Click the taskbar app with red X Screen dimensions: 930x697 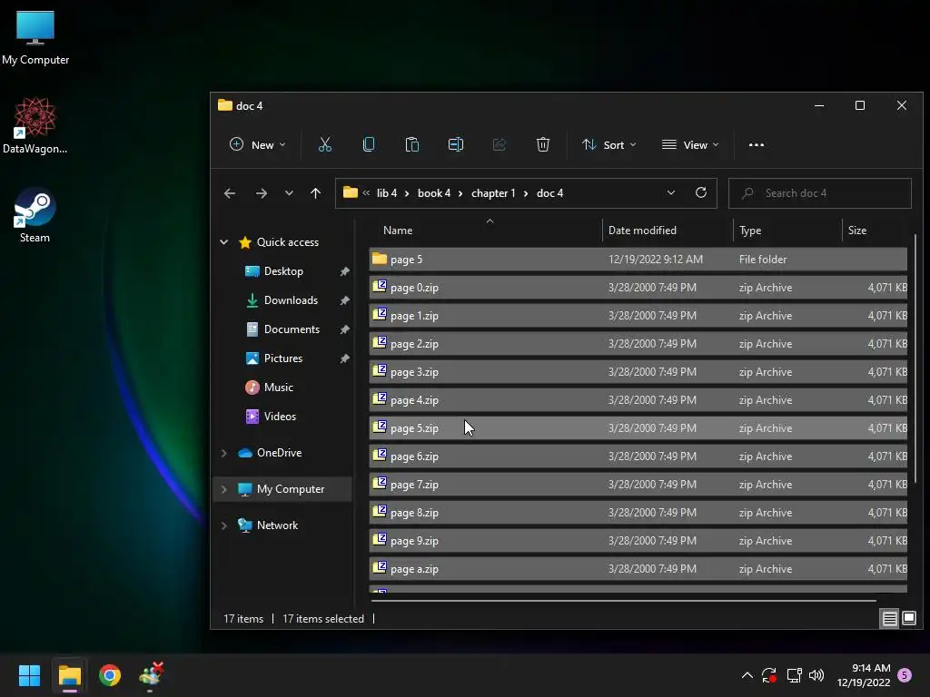151,675
